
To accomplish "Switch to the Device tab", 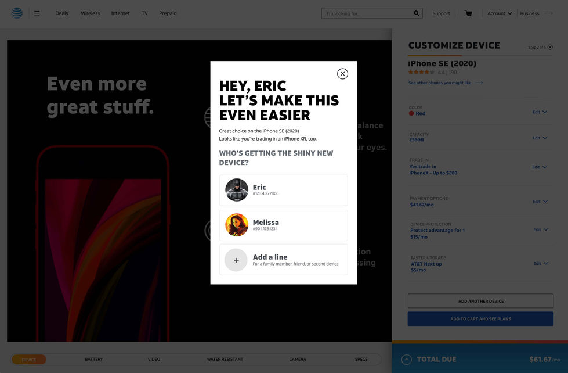I will tap(29, 360).
